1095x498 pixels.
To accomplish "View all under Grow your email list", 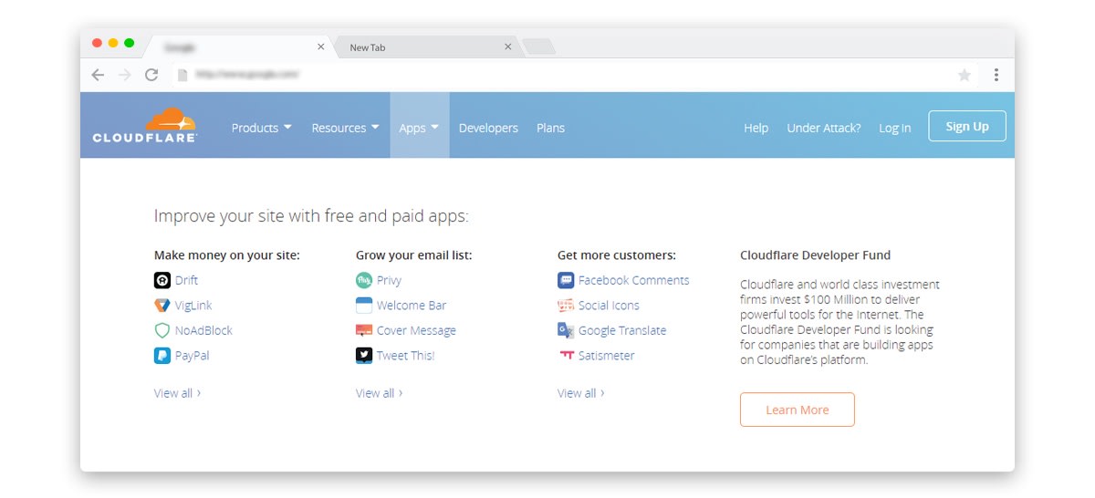I will pyautogui.click(x=379, y=393).
